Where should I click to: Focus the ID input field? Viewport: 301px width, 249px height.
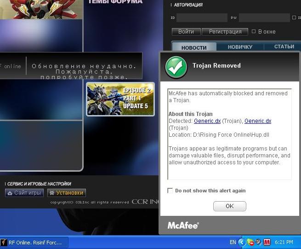coord(202,17)
